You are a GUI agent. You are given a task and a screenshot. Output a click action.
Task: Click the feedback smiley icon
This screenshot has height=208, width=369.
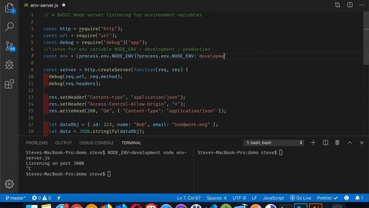tap(347, 198)
